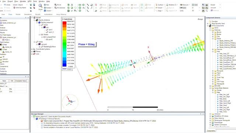Expand the Monopole library folder

click(x=213, y=71)
